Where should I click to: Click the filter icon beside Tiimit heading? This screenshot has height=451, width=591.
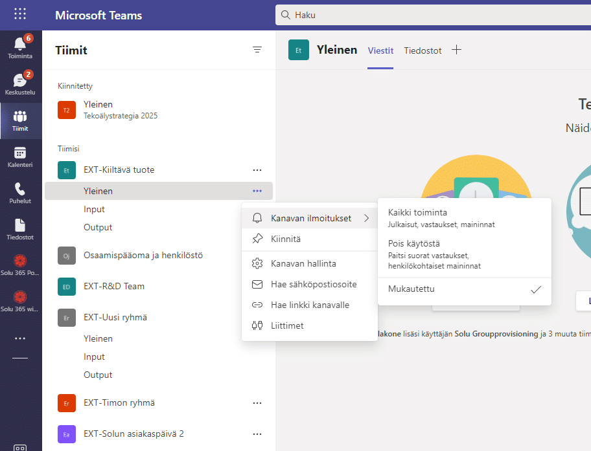[257, 50]
